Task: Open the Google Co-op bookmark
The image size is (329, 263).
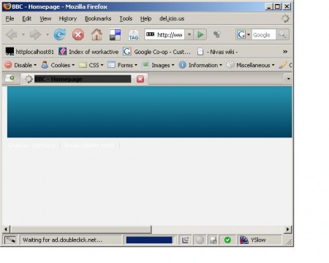Action: point(156,52)
